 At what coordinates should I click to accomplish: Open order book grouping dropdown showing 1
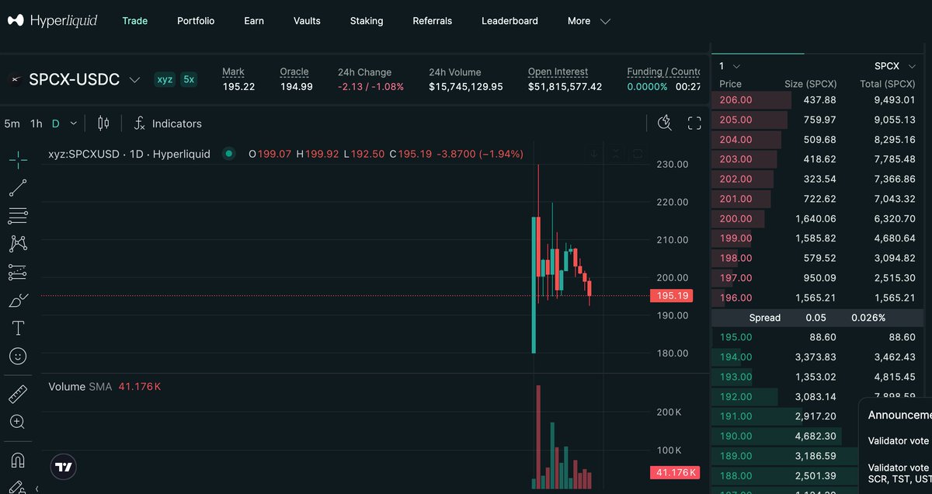coord(729,66)
